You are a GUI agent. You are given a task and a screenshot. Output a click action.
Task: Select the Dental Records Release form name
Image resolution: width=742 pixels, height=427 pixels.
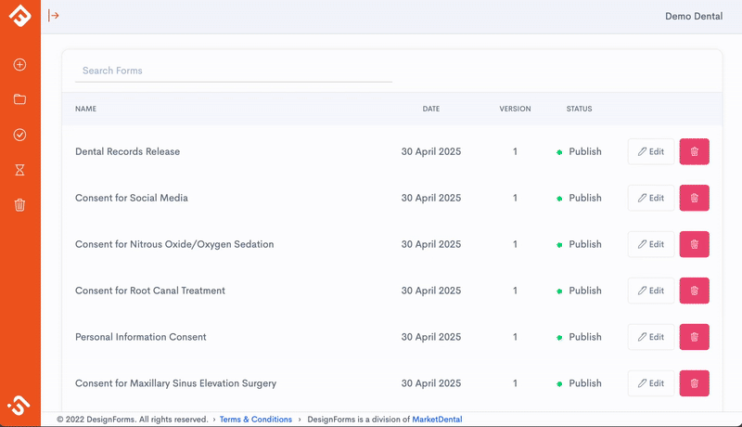[x=128, y=151]
